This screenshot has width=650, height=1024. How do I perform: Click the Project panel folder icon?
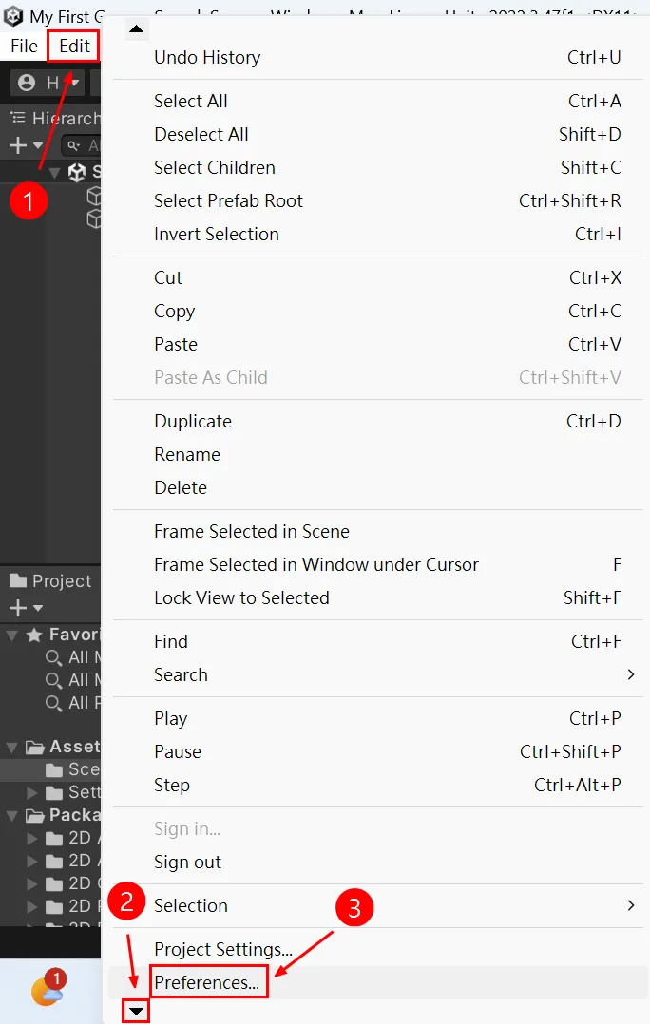18,580
